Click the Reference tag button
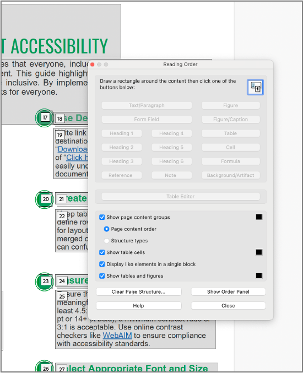The height and width of the screenshot is (373, 303). coord(122,175)
